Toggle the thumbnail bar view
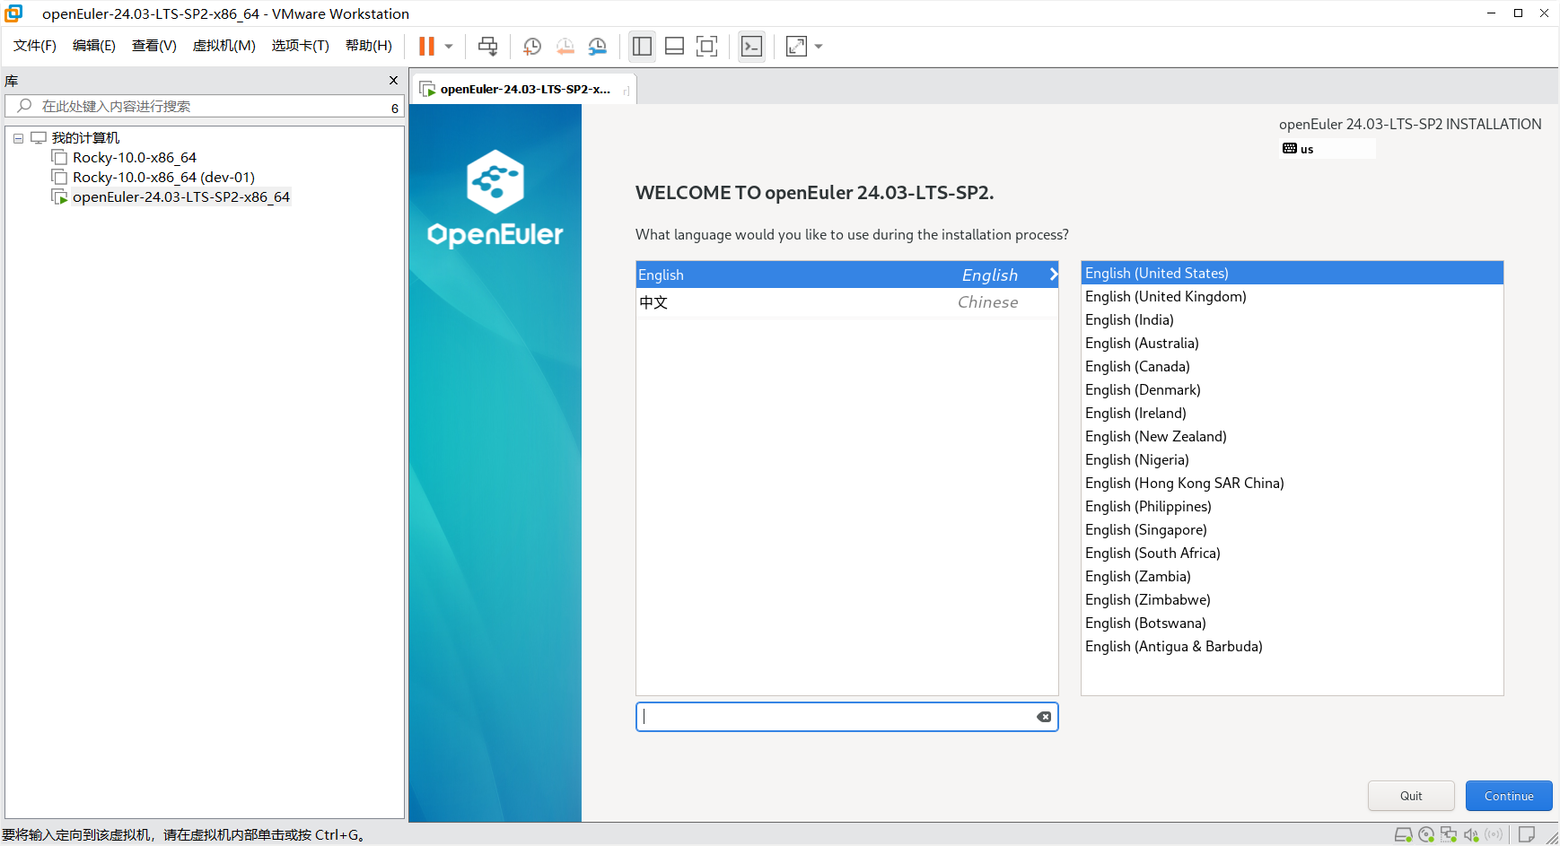 [674, 47]
